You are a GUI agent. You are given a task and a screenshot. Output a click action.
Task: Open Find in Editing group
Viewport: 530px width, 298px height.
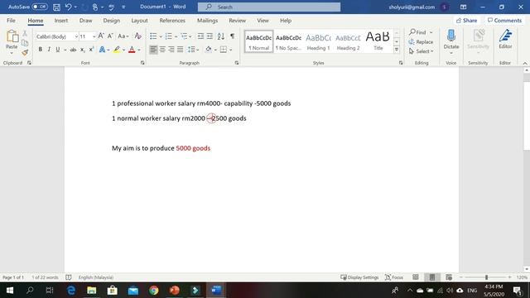[x=417, y=32]
